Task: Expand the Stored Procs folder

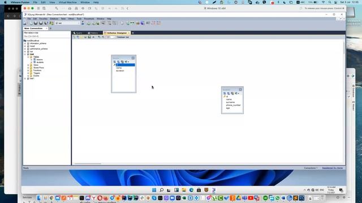Action: [x=28, y=68]
